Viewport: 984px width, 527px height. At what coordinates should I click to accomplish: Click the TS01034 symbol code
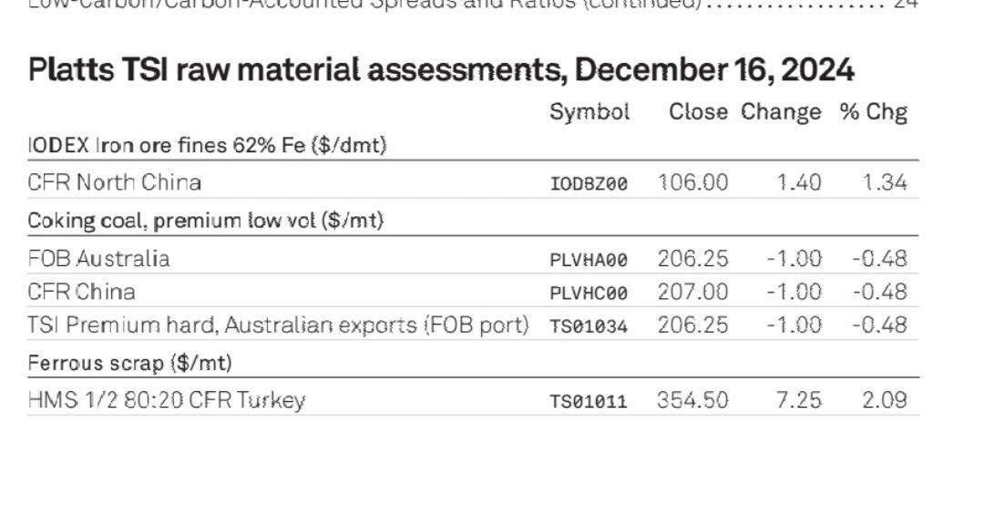[589, 326]
